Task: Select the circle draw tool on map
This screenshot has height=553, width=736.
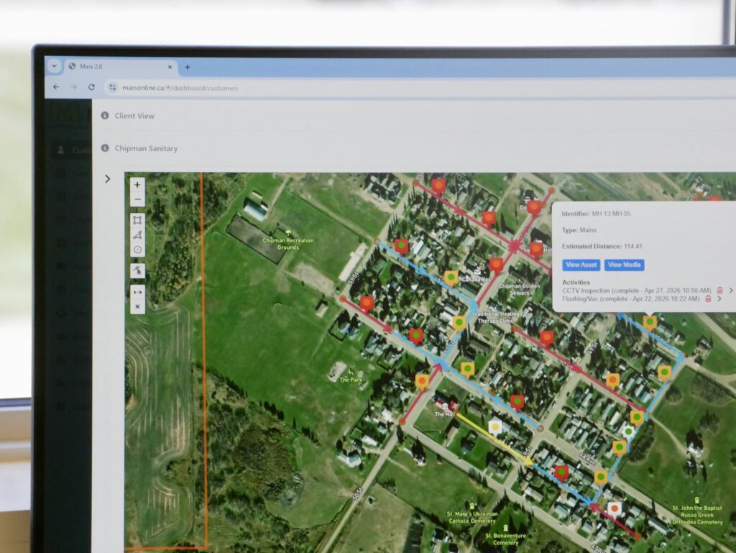Action: [137, 250]
